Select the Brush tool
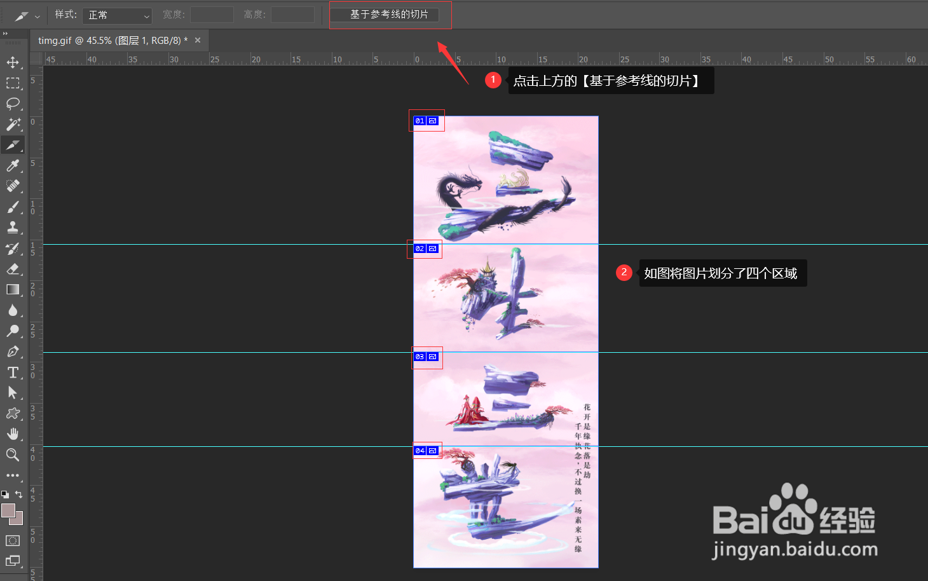 [13, 207]
